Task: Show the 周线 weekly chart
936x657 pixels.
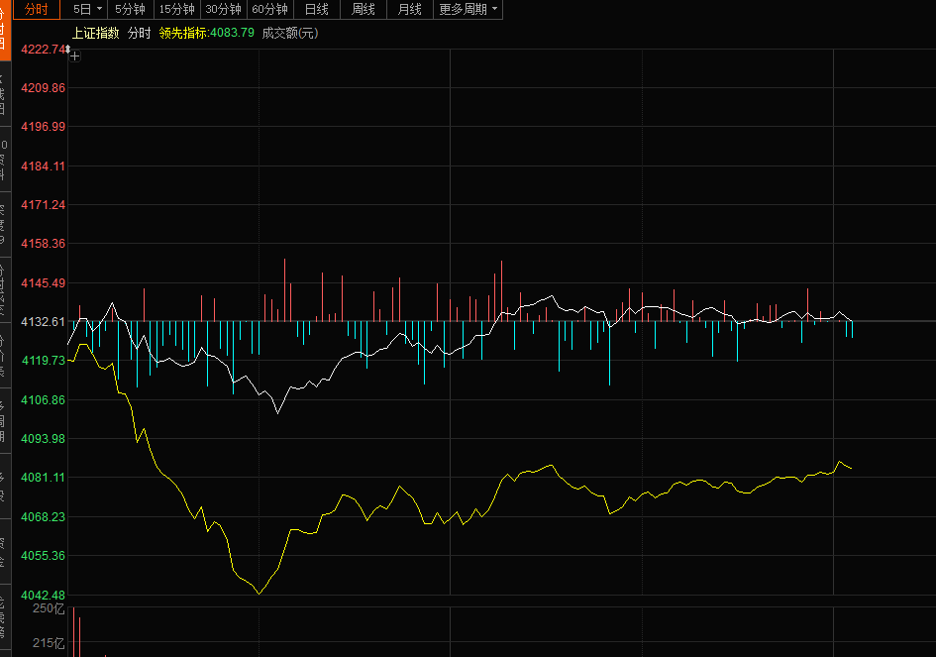Action: pyautogui.click(x=364, y=9)
